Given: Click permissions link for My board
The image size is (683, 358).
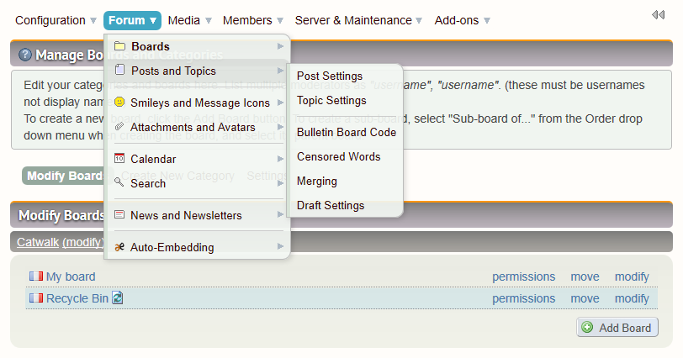Looking at the screenshot, I should 523,276.
